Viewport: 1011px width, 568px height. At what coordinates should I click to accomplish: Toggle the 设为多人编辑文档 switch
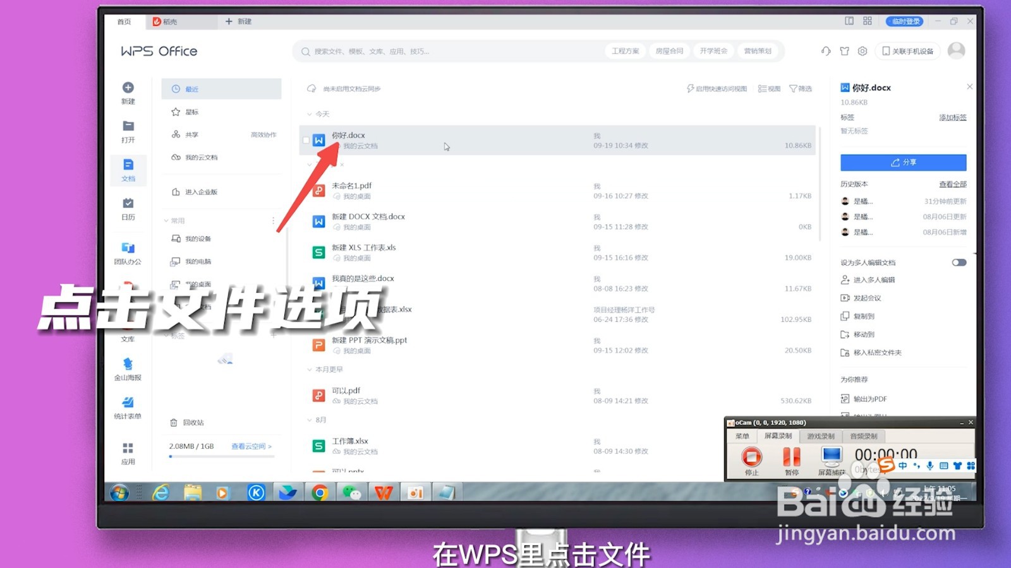coord(959,263)
